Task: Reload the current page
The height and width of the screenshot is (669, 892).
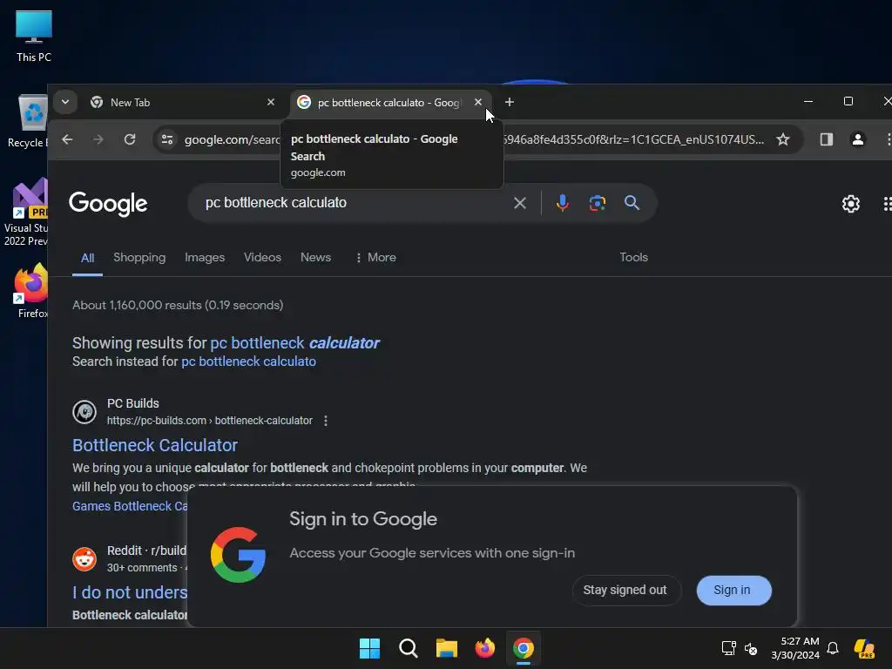Action: [x=130, y=139]
